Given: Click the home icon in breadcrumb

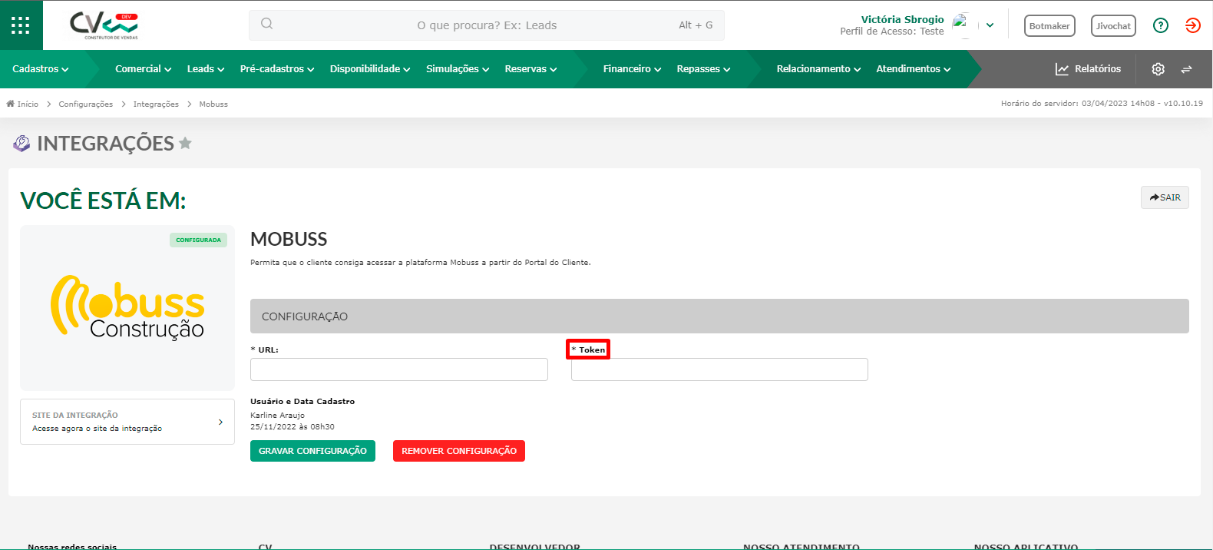Looking at the screenshot, I should [11, 104].
